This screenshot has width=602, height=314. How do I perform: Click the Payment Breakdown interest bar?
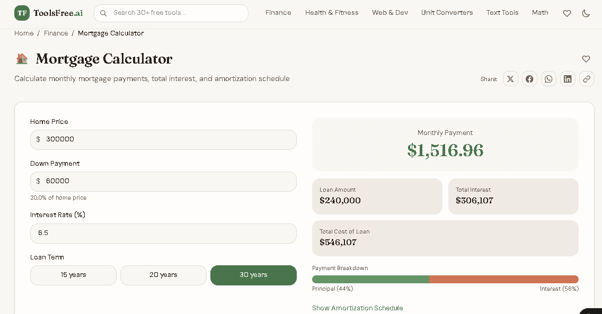pos(503,279)
